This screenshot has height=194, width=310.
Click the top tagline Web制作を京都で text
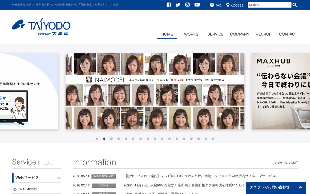pos(65,5)
